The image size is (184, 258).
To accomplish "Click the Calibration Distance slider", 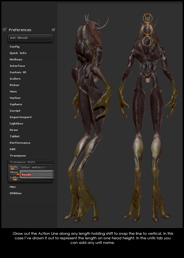I will pos(31,178).
